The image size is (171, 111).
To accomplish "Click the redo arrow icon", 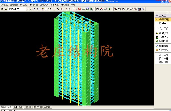I will click(38, 9).
